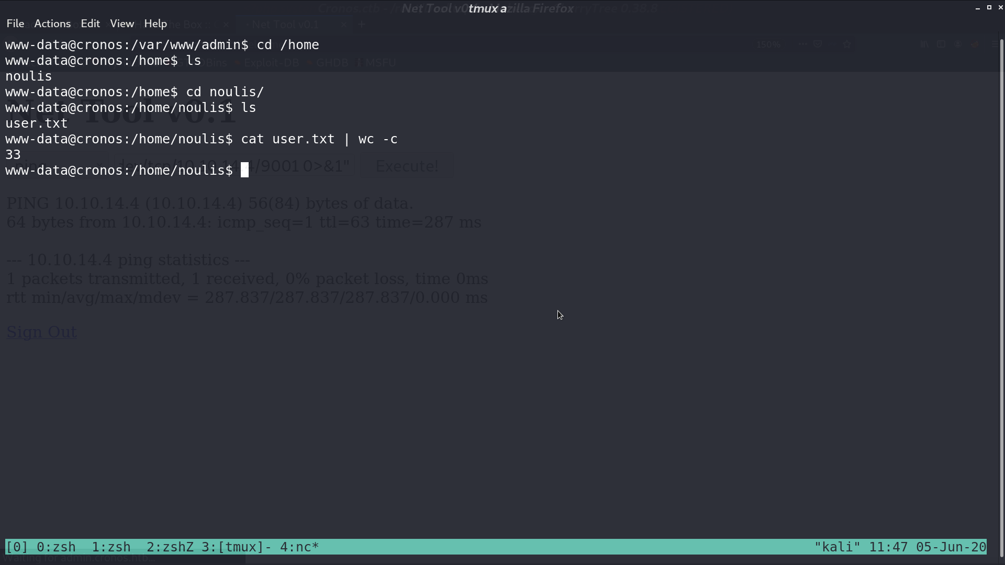Open the Actions menu
This screenshot has width=1005, height=565.
pos(52,24)
